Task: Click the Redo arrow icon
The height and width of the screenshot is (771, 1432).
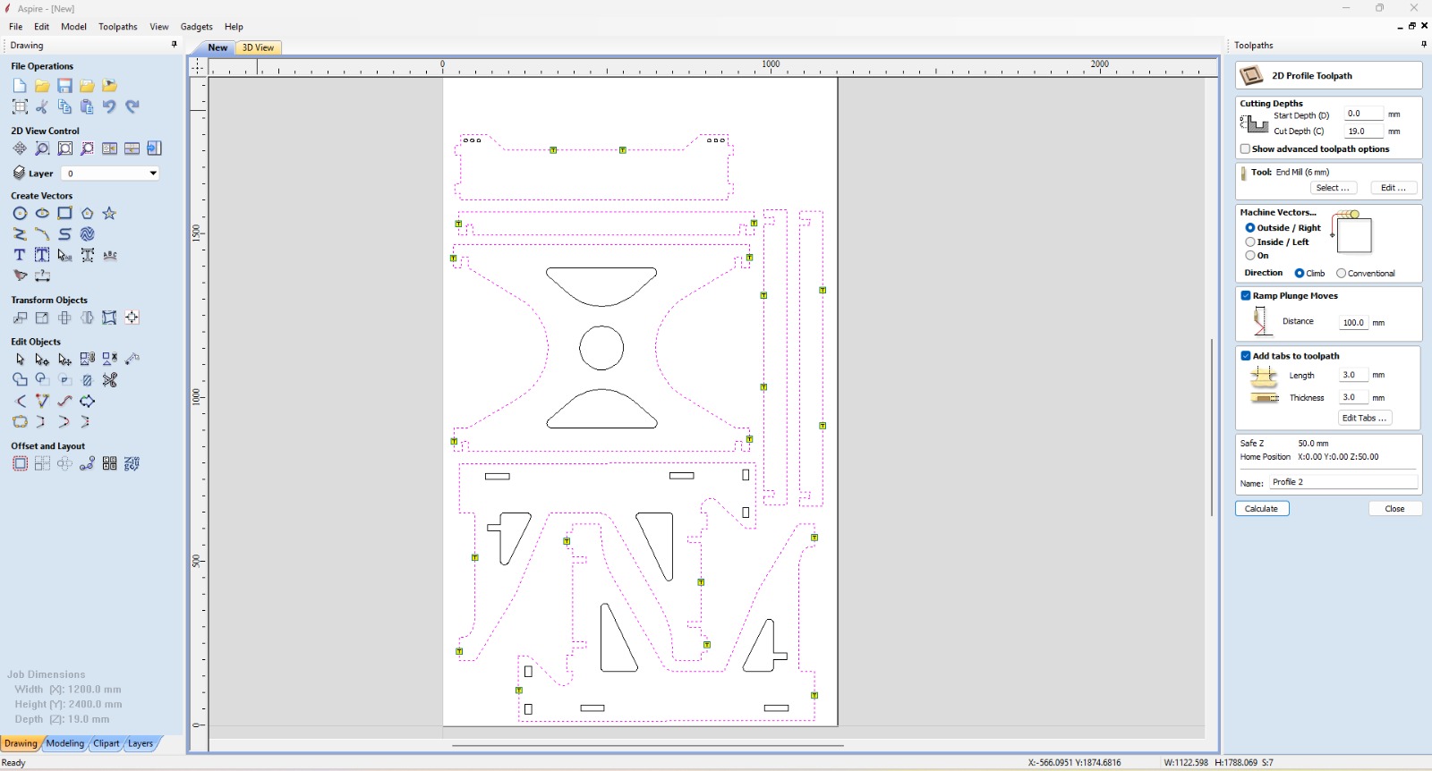Action: coord(132,106)
